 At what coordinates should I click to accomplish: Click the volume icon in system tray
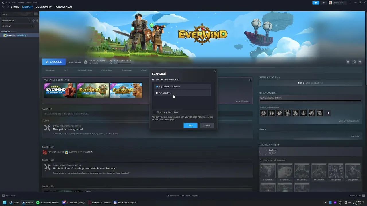pyautogui.click(x=349, y=203)
